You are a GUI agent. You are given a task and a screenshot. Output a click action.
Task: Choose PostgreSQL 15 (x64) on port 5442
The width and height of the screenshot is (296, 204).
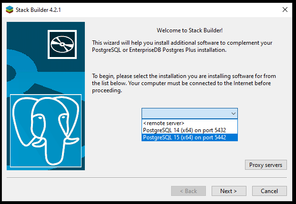click(x=190, y=137)
